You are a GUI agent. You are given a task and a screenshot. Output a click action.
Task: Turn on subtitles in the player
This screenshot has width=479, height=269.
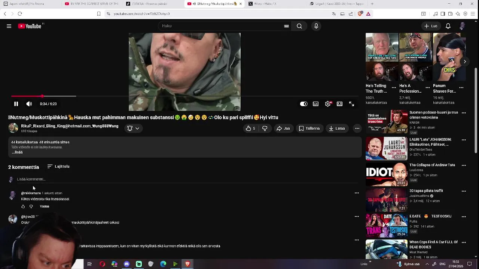click(x=316, y=104)
